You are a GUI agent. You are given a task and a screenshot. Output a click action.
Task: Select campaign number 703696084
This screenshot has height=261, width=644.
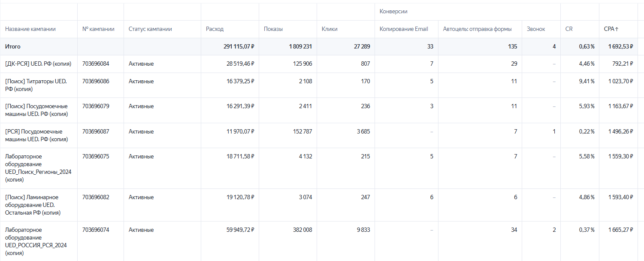coord(96,64)
